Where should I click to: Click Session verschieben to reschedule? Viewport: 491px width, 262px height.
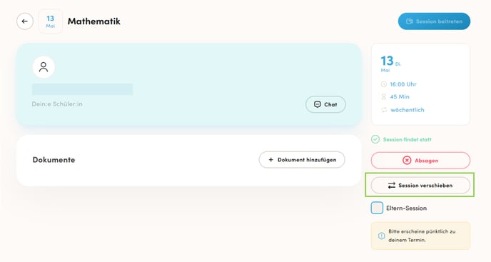[x=420, y=186]
